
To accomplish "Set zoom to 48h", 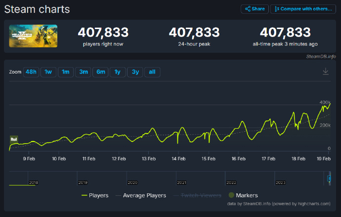I will click(31, 72).
